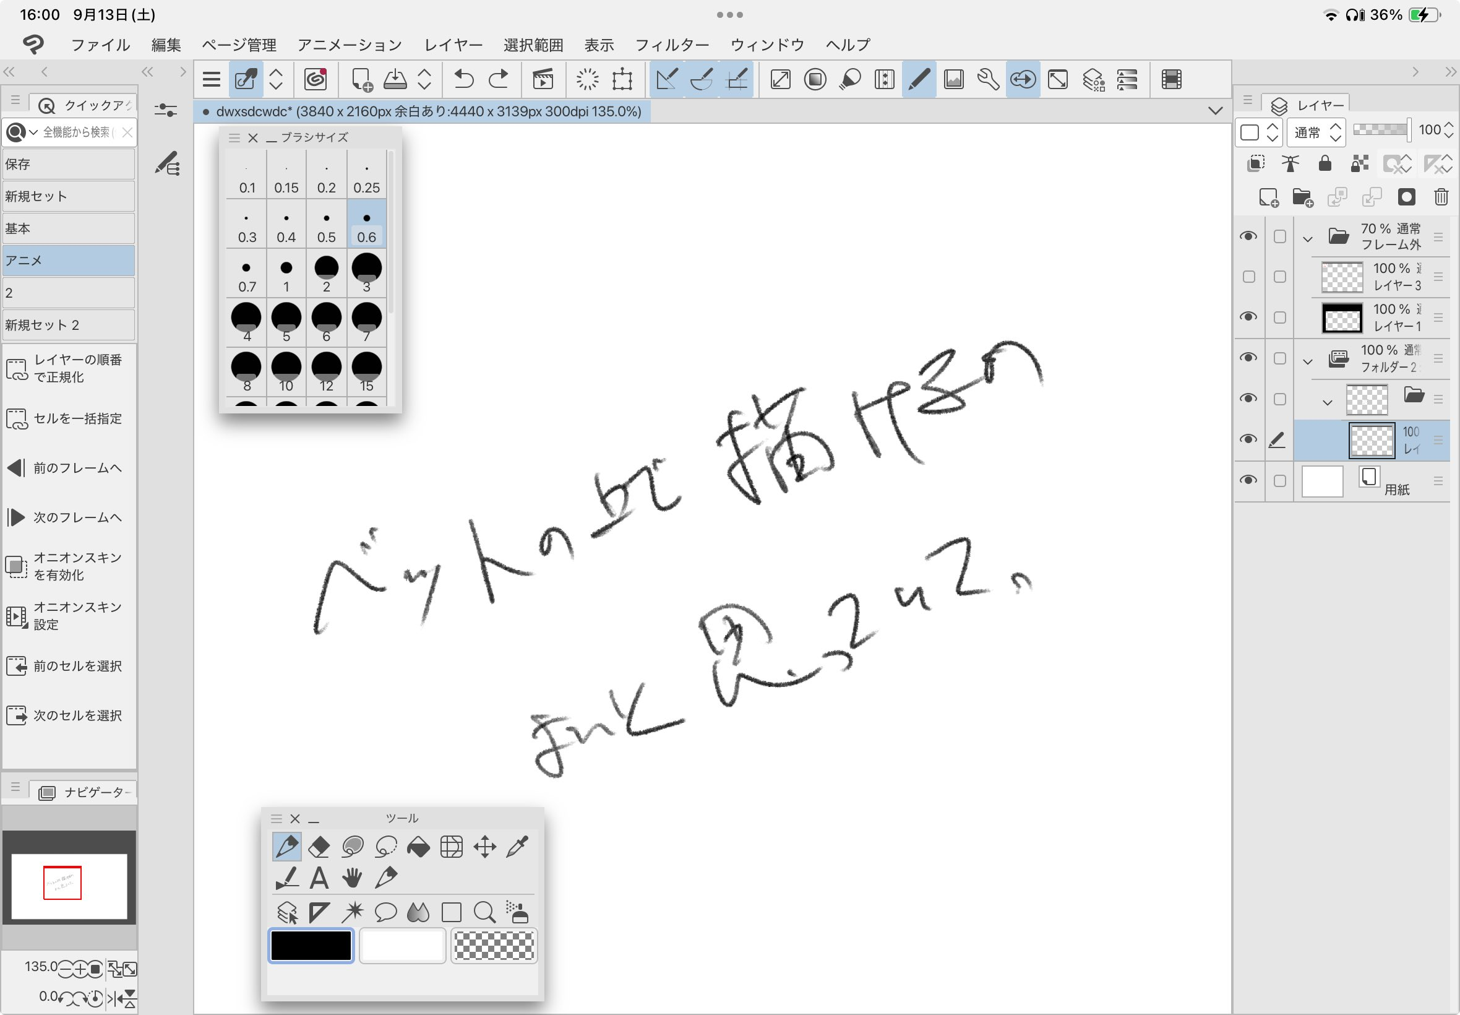The width and height of the screenshot is (1460, 1015).
Task: Select the Text tool (A)
Action: 319,879
